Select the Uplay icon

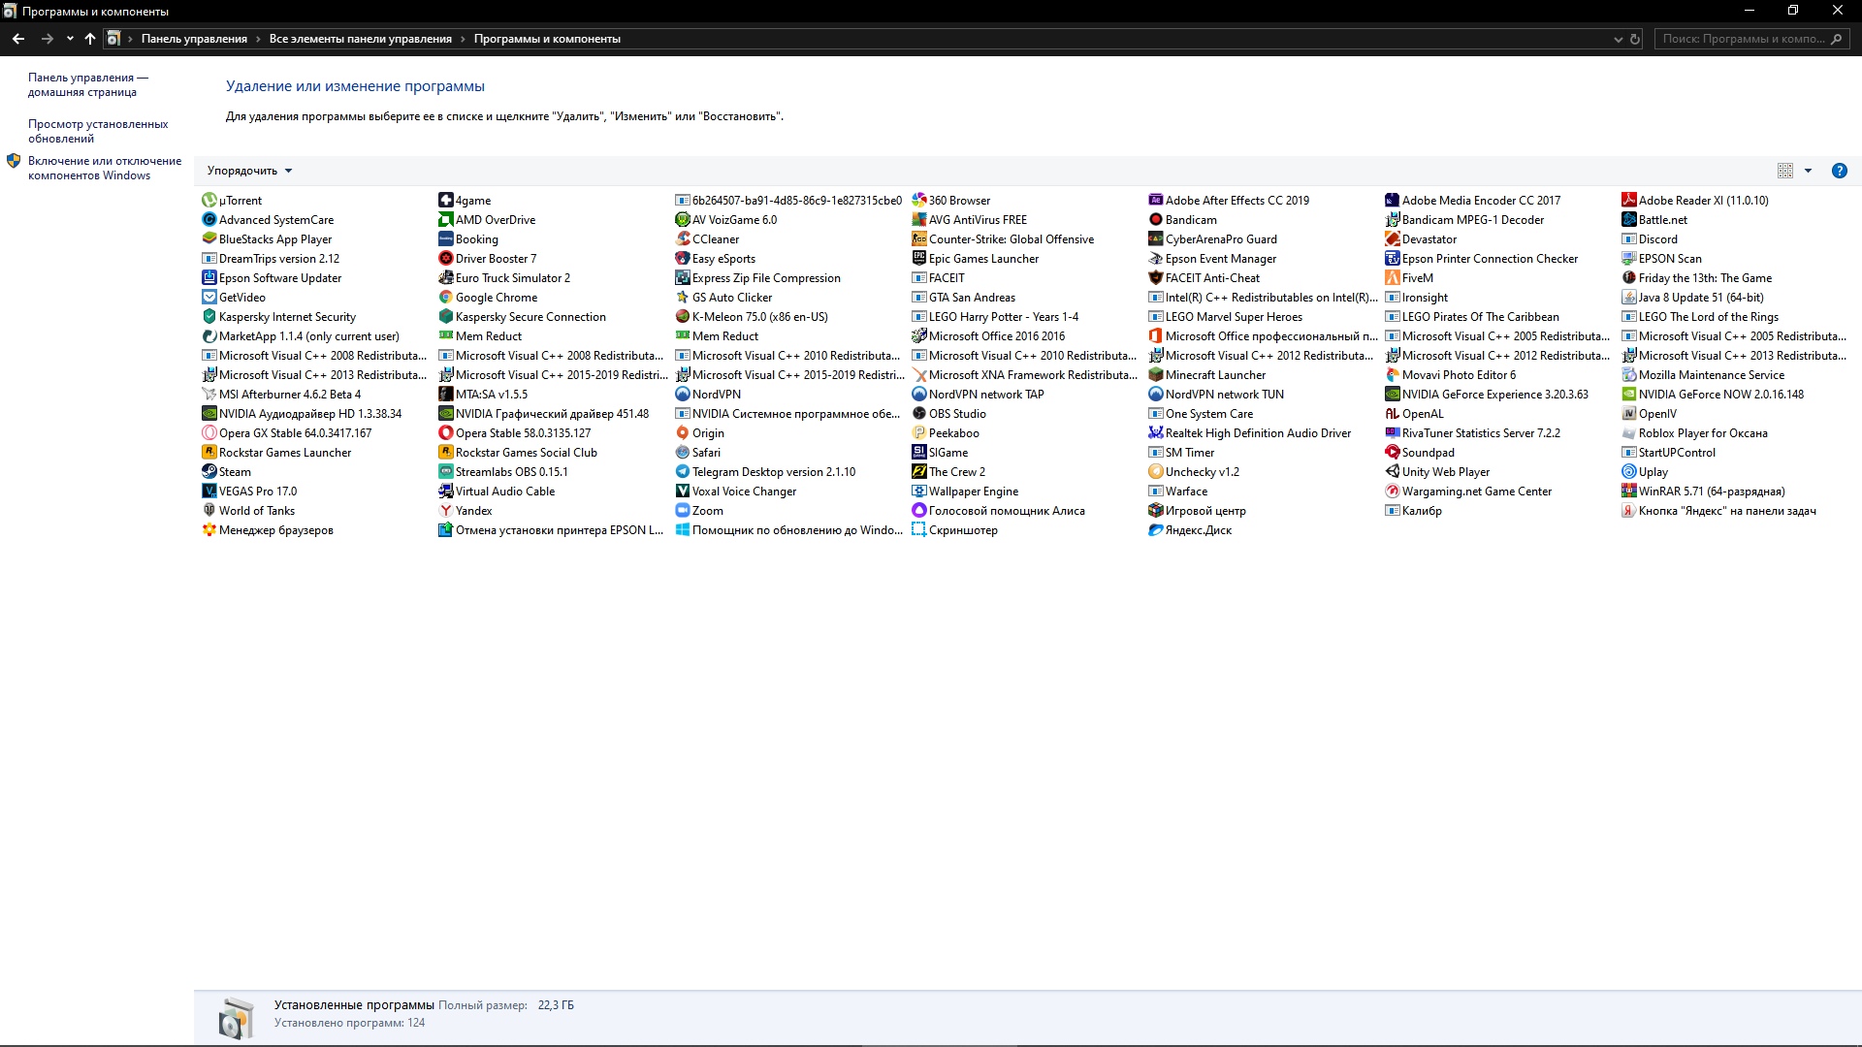[x=1628, y=472]
